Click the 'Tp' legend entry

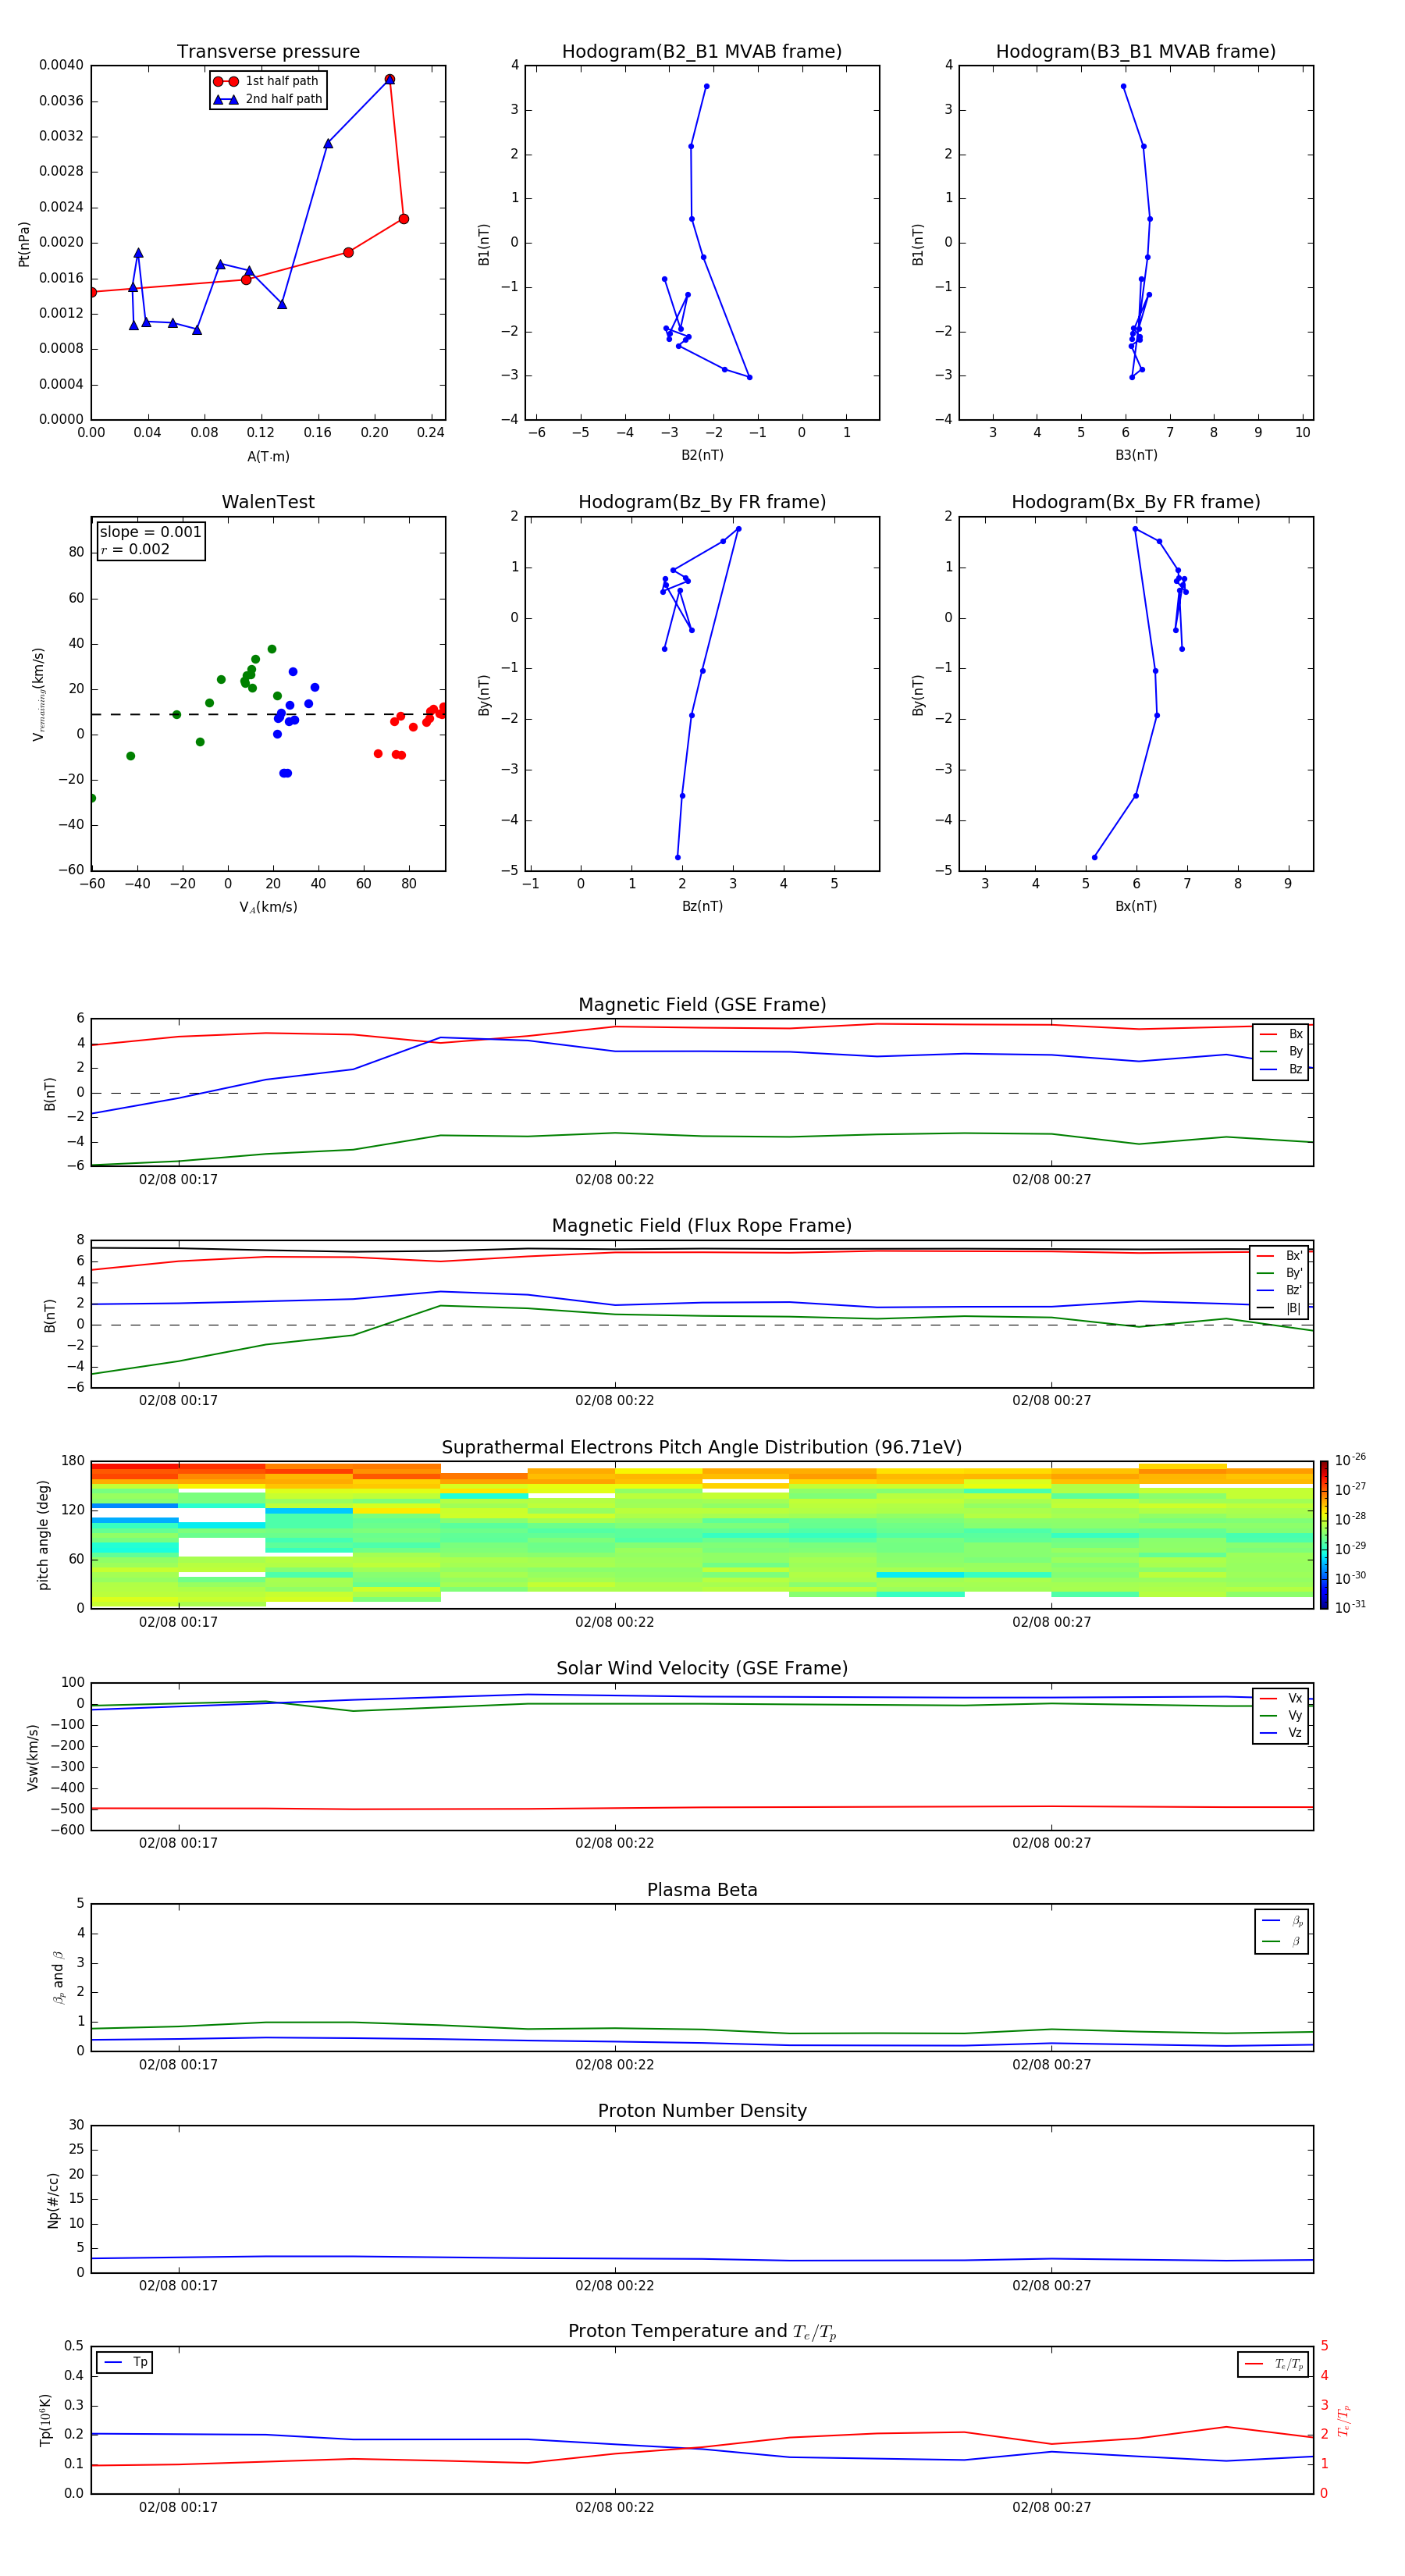point(126,2362)
